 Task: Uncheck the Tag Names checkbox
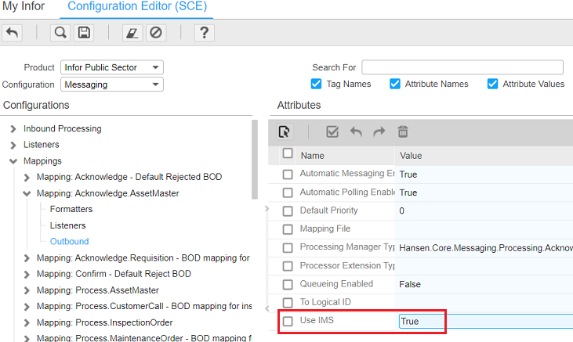pyautogui.click(x=316, y=84)
